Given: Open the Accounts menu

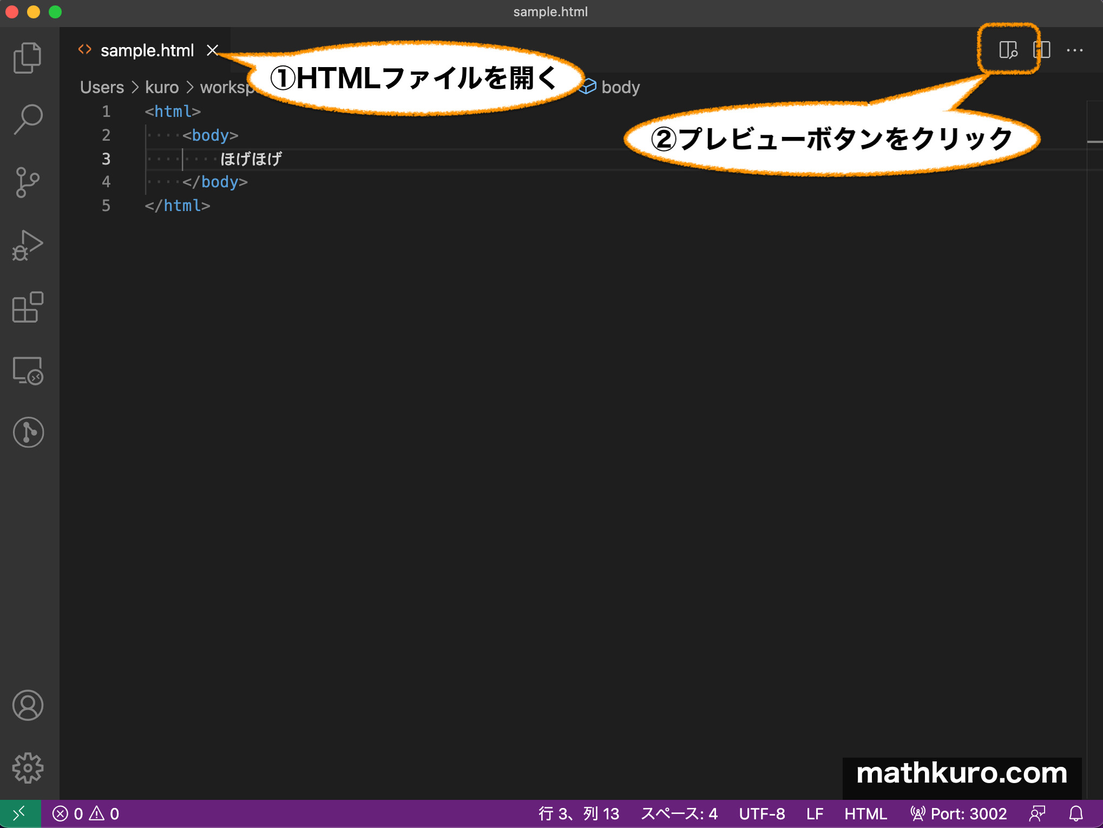Looking at the screenshot, I should (28, 705).
